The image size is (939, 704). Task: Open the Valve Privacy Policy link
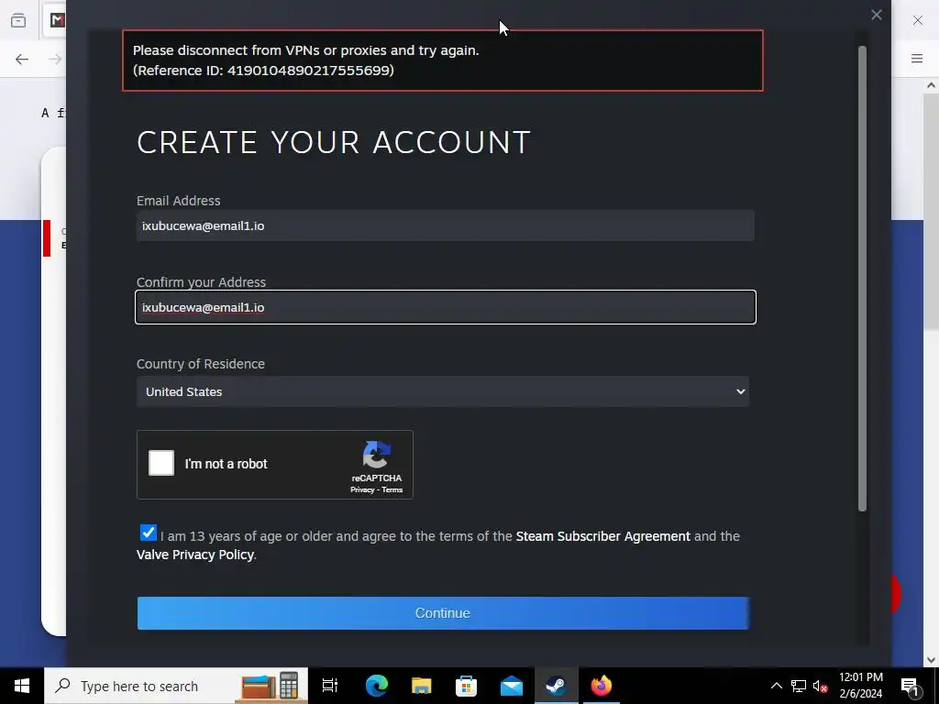pos(195,555)
